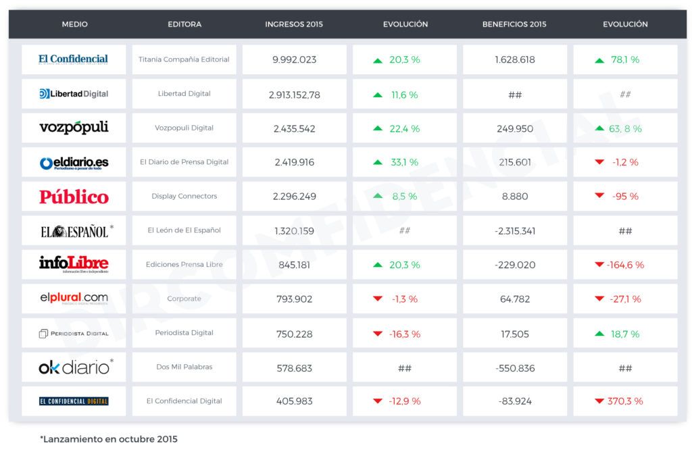
Task: Select the El León de El Español cell
Action: click(184, 230)
